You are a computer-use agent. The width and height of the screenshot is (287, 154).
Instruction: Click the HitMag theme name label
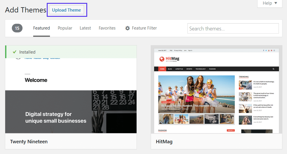[x=164, y=142]
